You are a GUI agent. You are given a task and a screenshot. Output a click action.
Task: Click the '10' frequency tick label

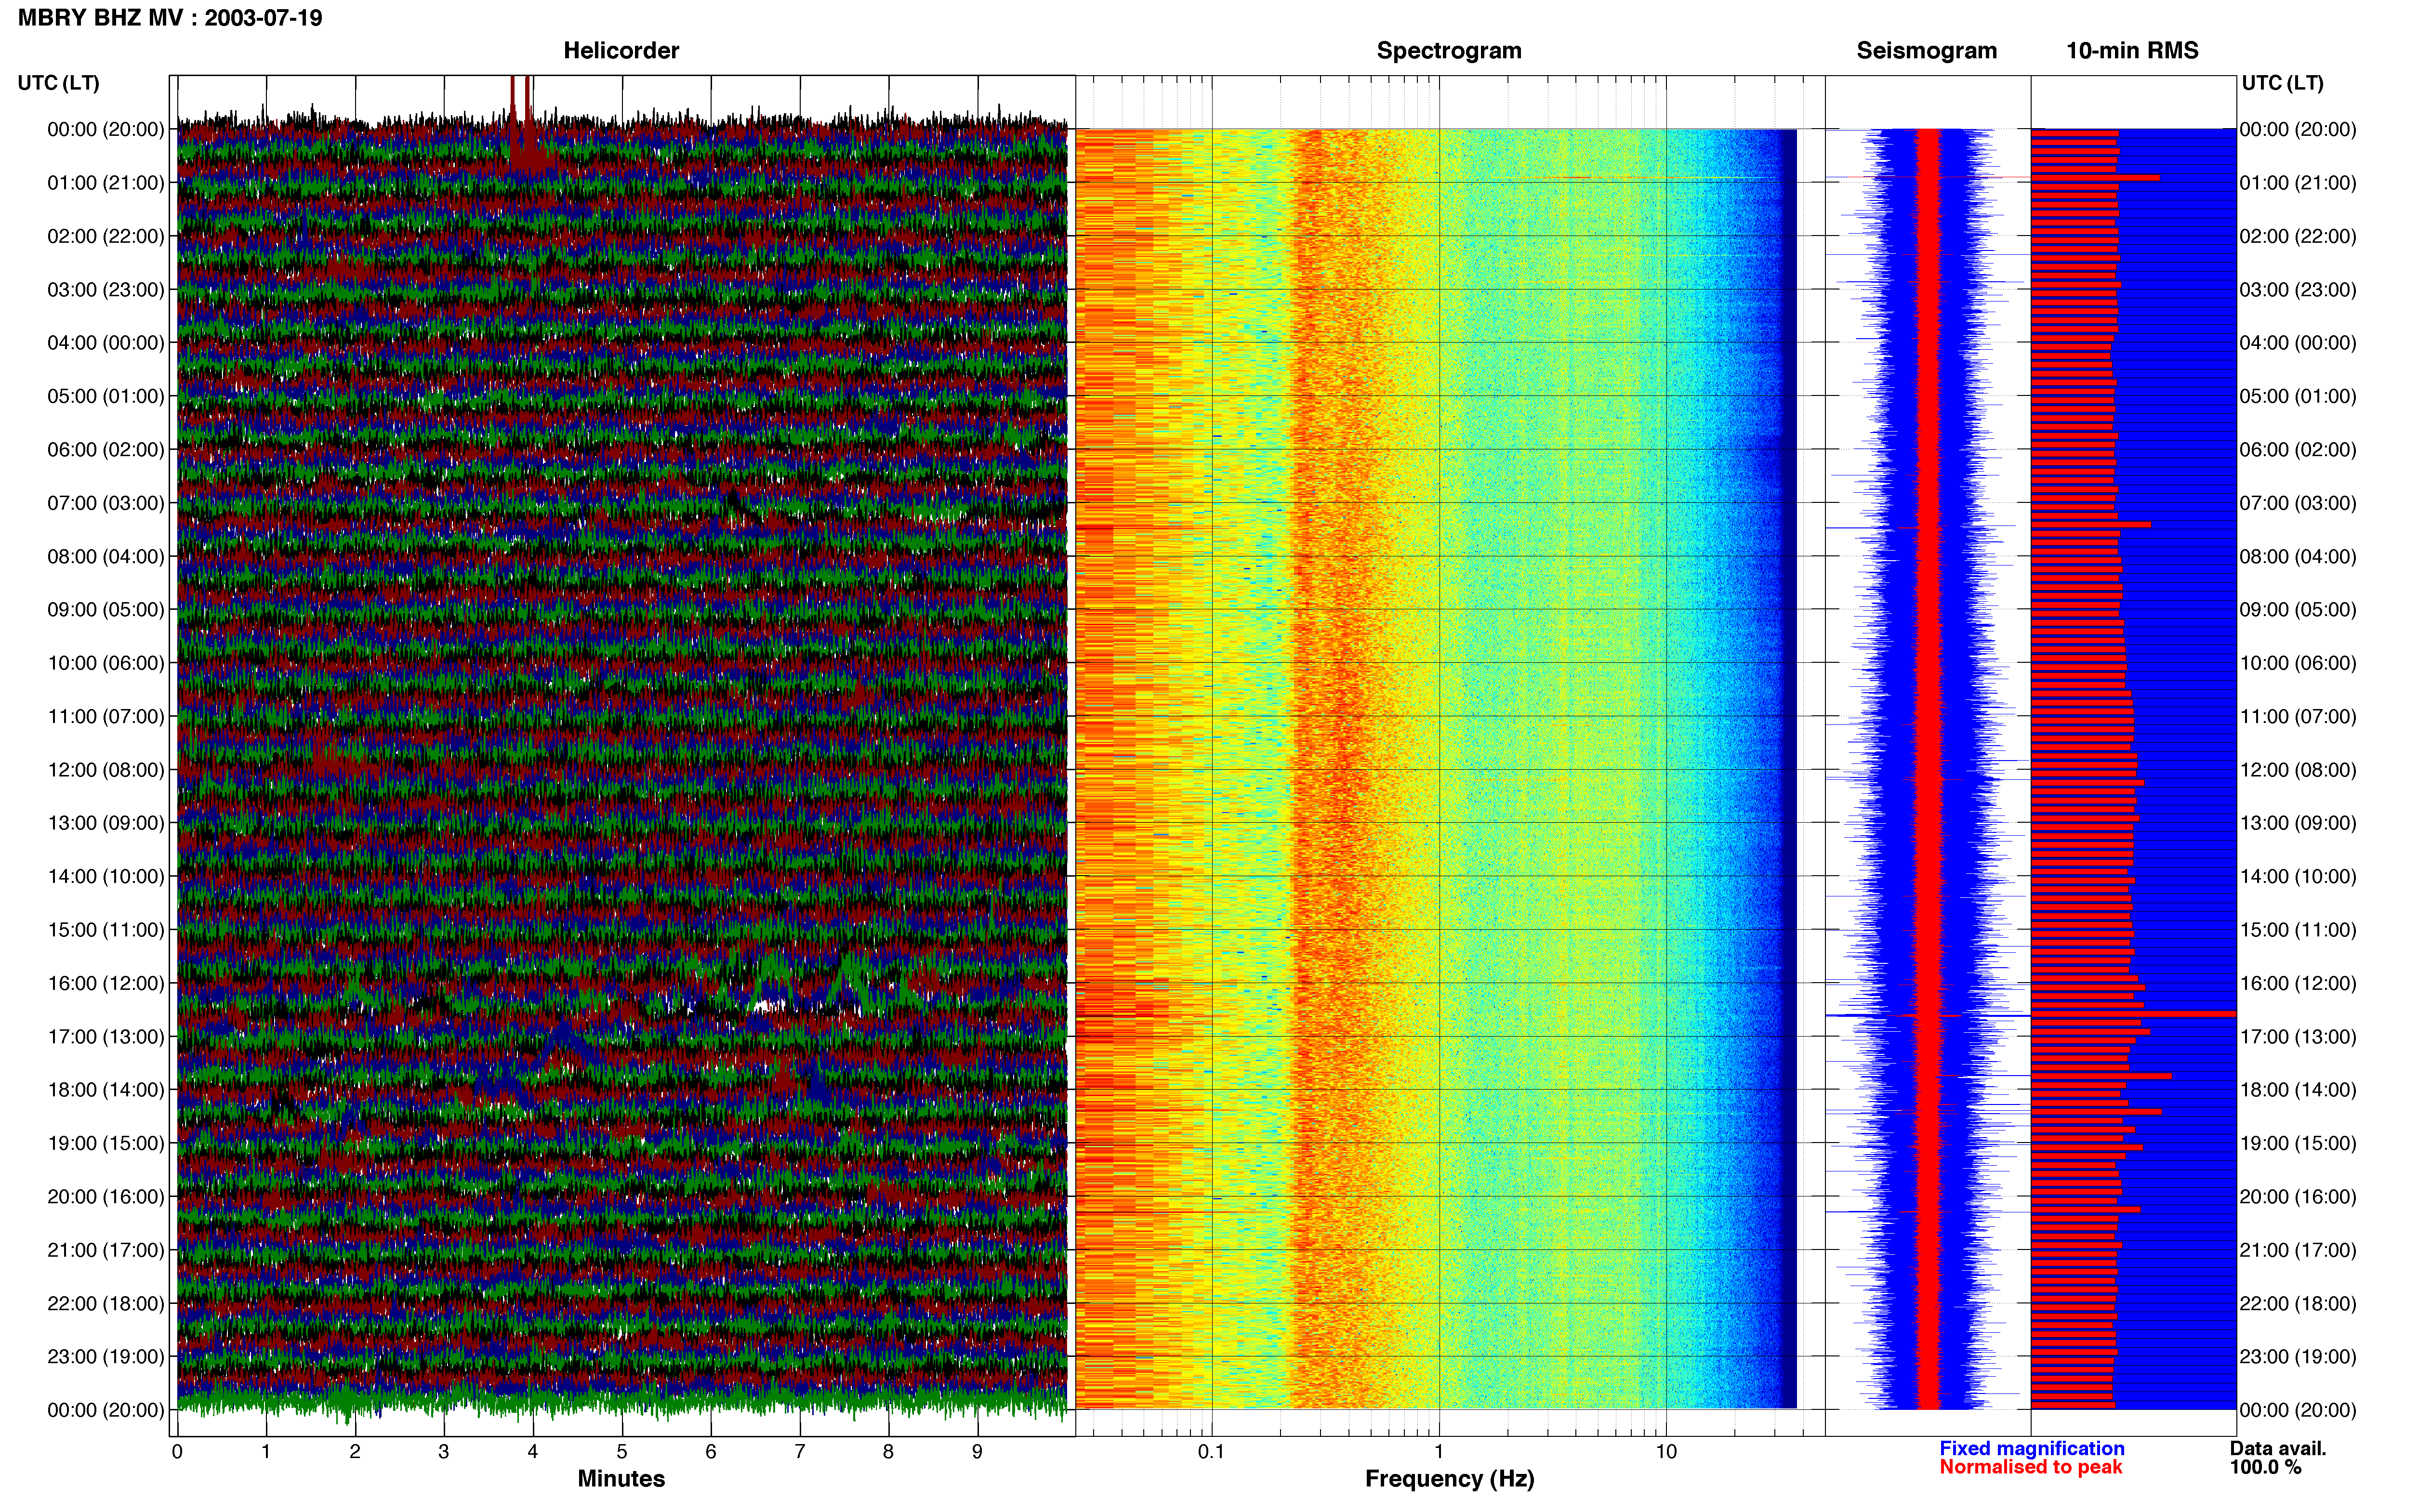click(x=1666, y=1452)
